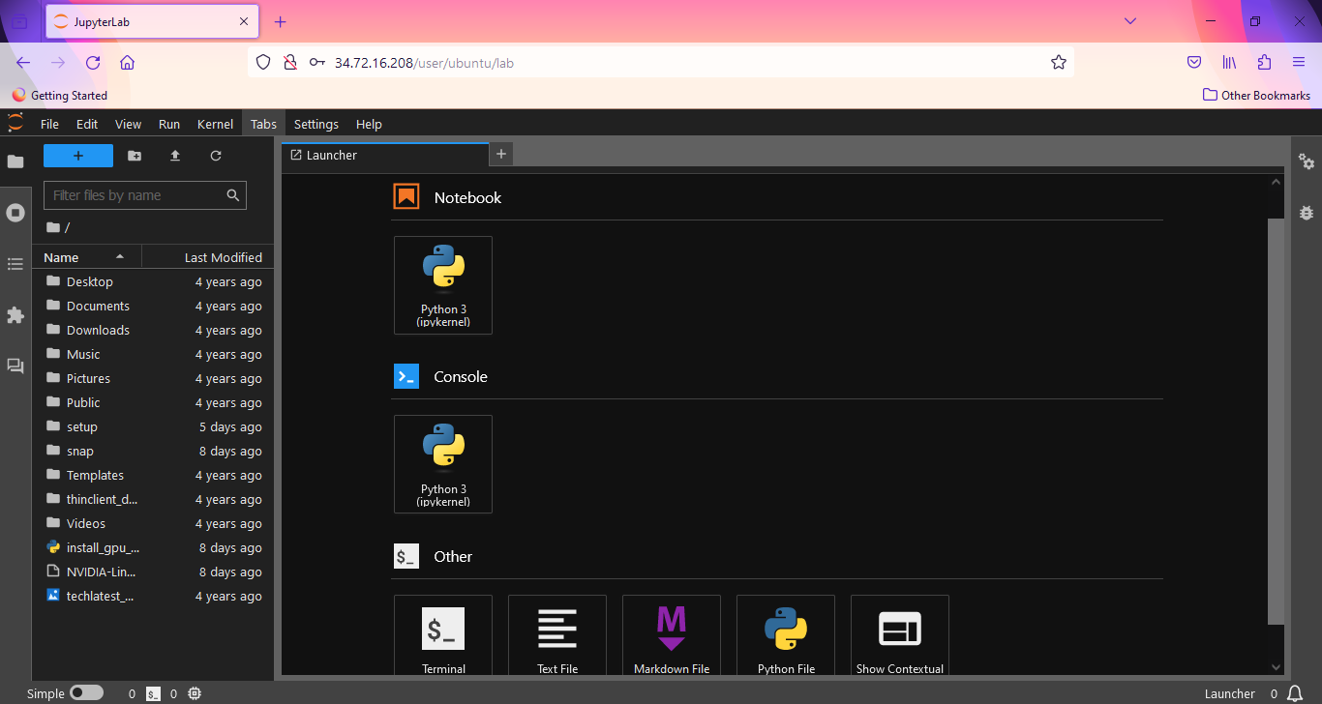Select the techlatest_ image file

[x=153, y=596]
